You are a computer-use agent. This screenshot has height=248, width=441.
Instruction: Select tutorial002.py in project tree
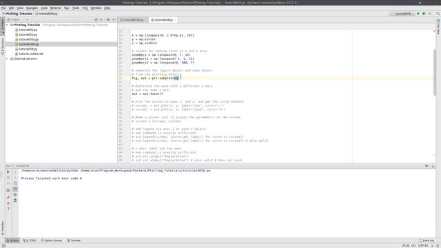[28, 34]
